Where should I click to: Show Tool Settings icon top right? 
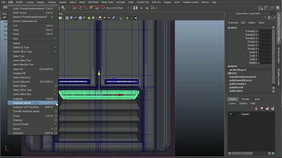pos(272,8)
